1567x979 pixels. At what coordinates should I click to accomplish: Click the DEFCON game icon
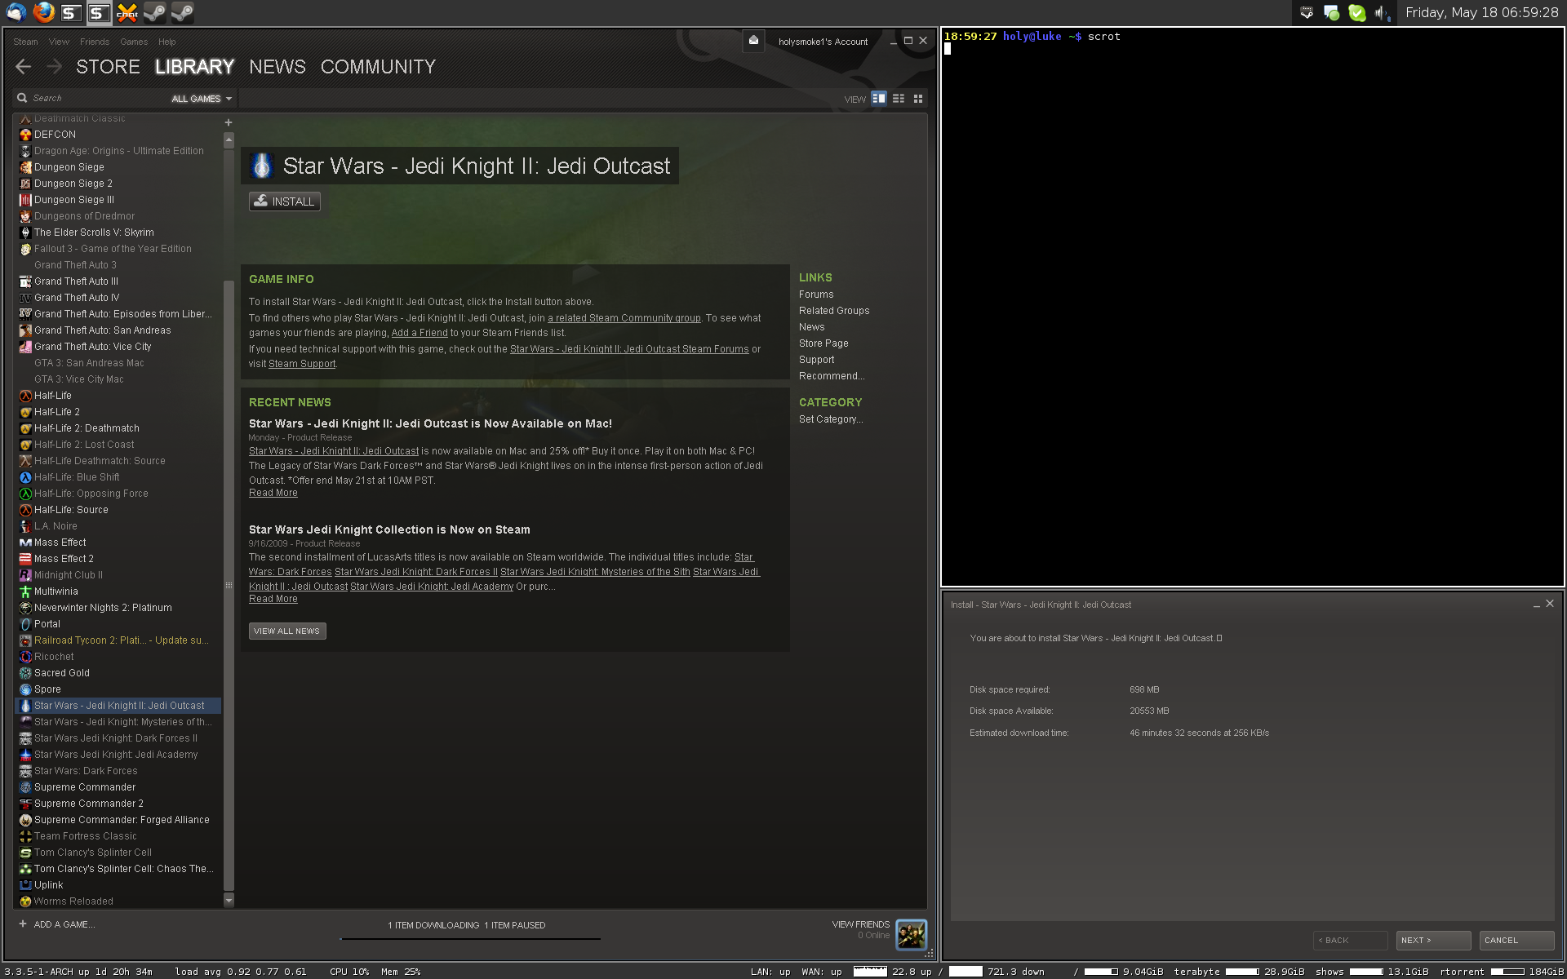(25, 135)
